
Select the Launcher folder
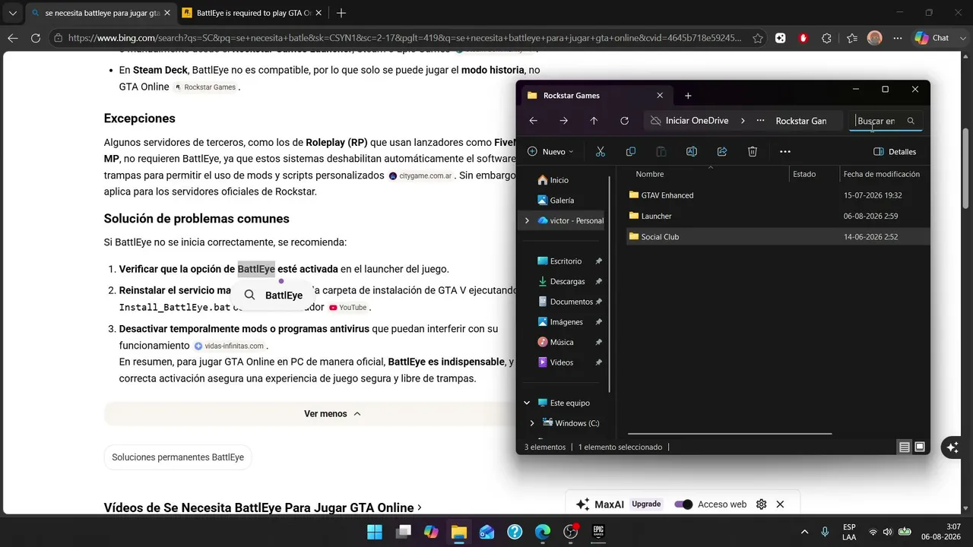tap(777, 217)
